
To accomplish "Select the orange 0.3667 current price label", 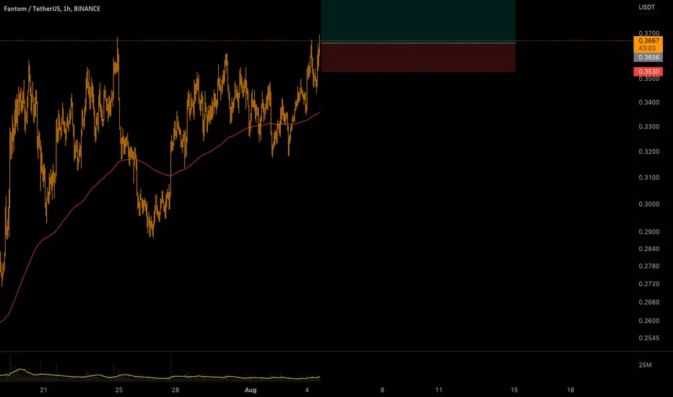I will click(x=648, y=40).
